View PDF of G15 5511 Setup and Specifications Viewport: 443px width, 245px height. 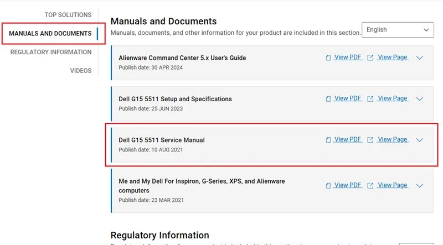348,98
